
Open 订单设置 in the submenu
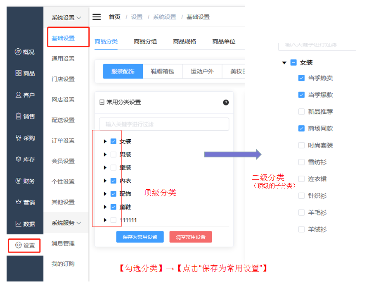tap(63, 141)
